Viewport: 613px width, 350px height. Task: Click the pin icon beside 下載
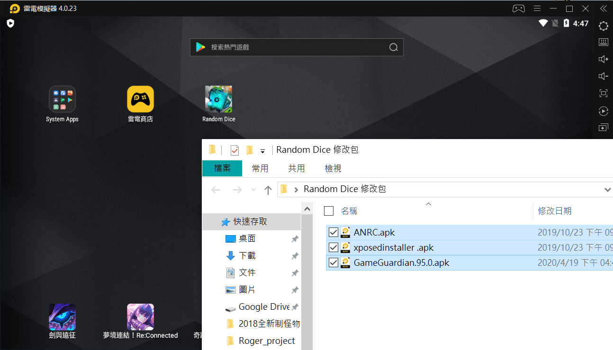(x=295, y=256)
